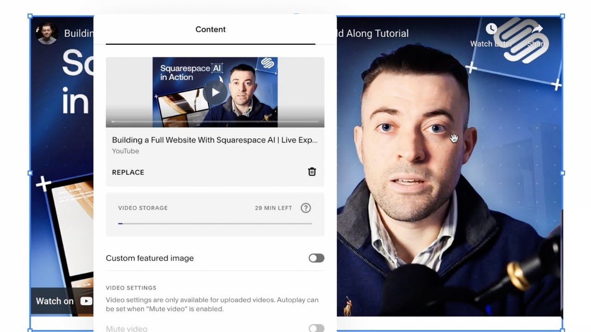The height and width of the screenshot is (332, 591).
Task: Click the Watch Later clock icon
Action: click(x=491, y=29)
